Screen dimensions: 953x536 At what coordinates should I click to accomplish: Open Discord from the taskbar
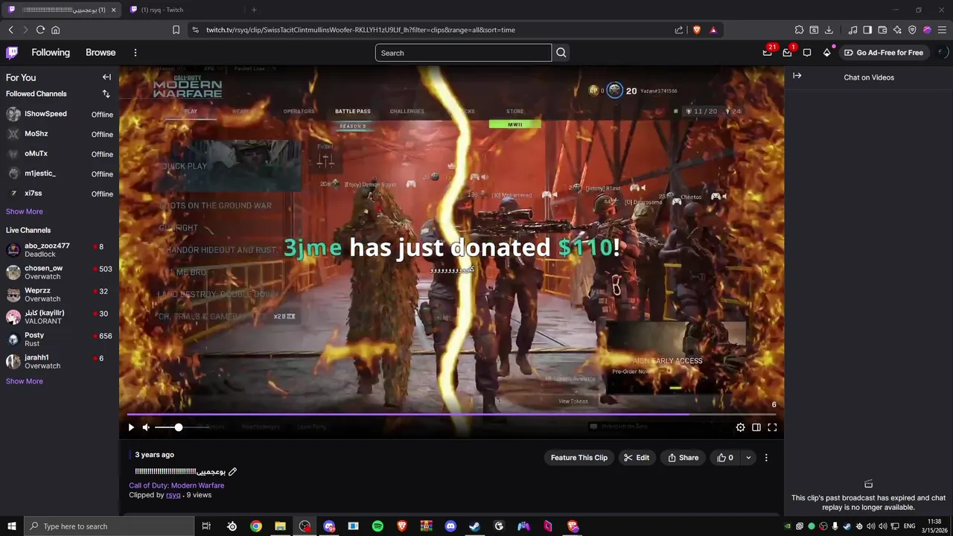(x=450, y=526)
